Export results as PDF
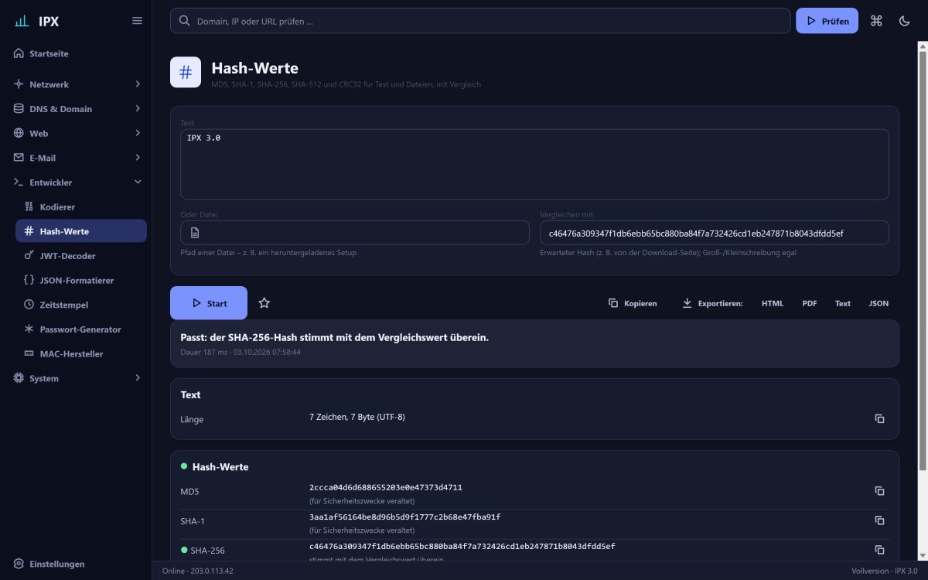This screenshot has height=580, width=928. pyautogui.click(x=810, y=303)
